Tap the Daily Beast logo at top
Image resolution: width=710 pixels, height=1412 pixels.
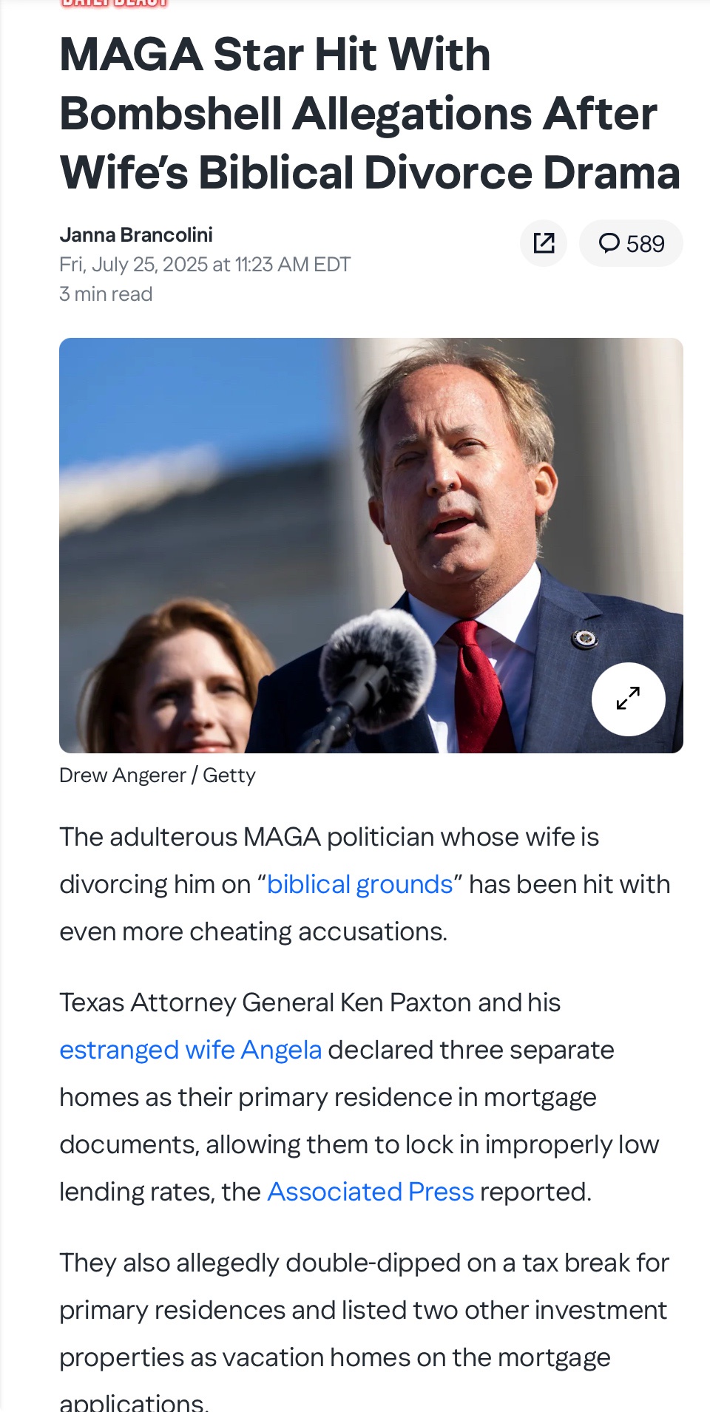tap(115, 3)
